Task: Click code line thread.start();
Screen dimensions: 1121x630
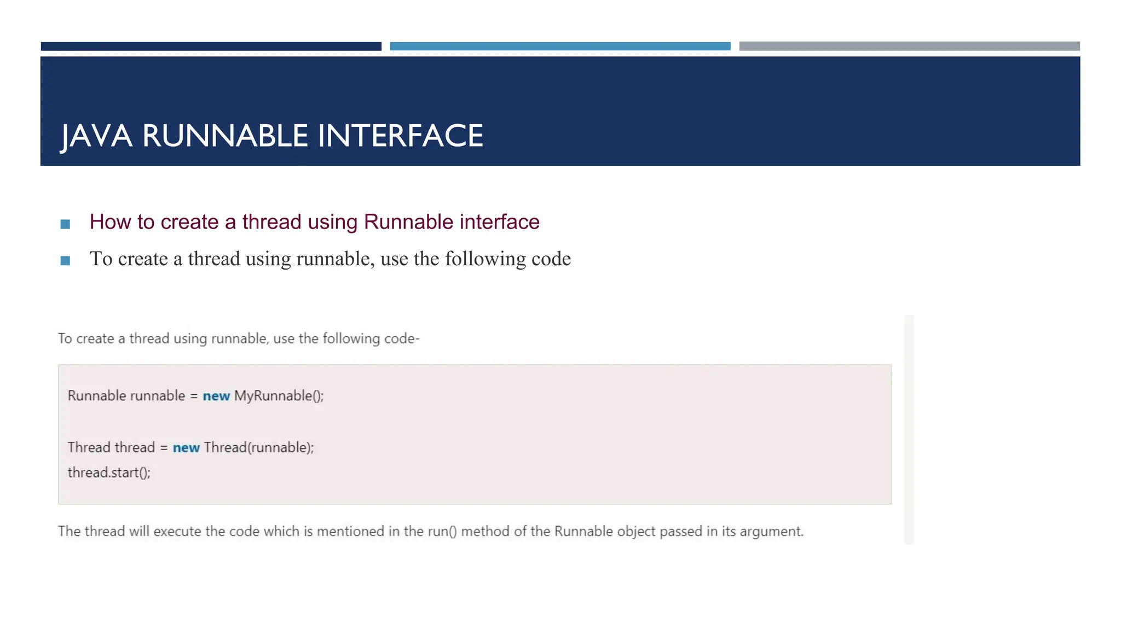Action: point(108,472)
